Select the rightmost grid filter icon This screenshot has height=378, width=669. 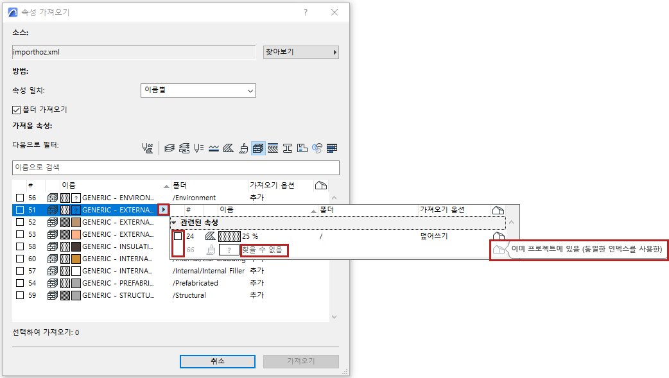331,148
